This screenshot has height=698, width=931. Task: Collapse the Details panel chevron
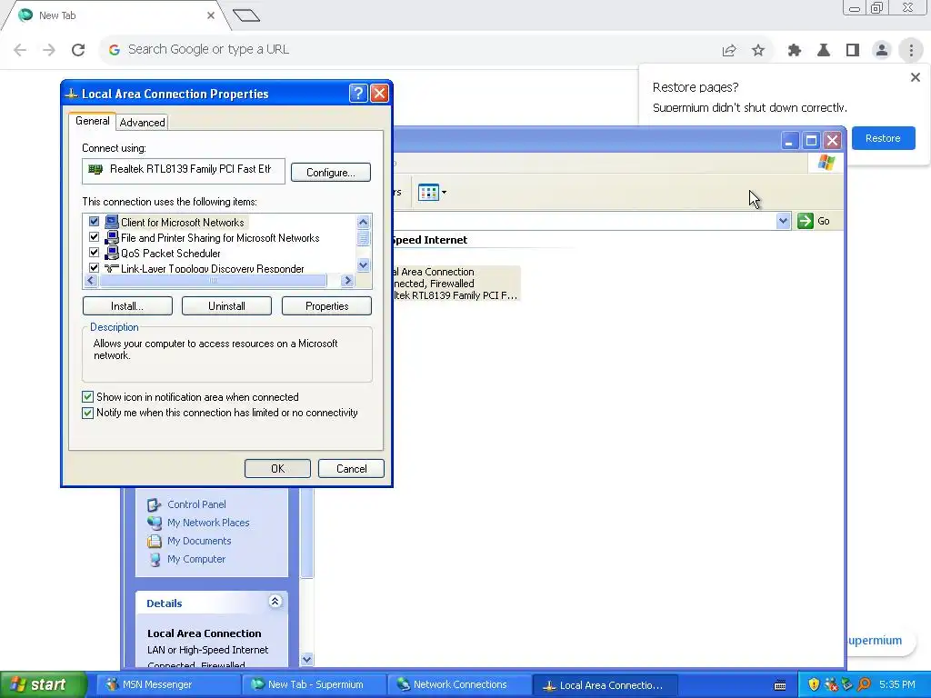(x=275, y=602)
